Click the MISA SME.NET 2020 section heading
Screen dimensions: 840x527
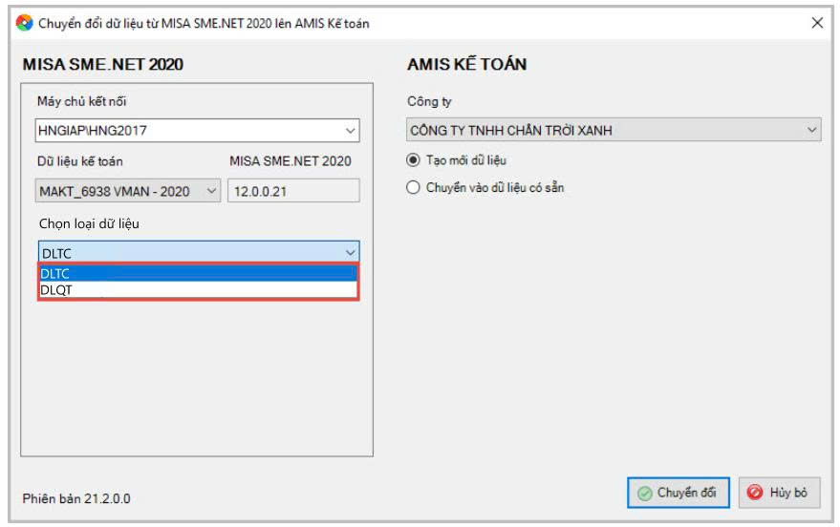click(103, 64)
